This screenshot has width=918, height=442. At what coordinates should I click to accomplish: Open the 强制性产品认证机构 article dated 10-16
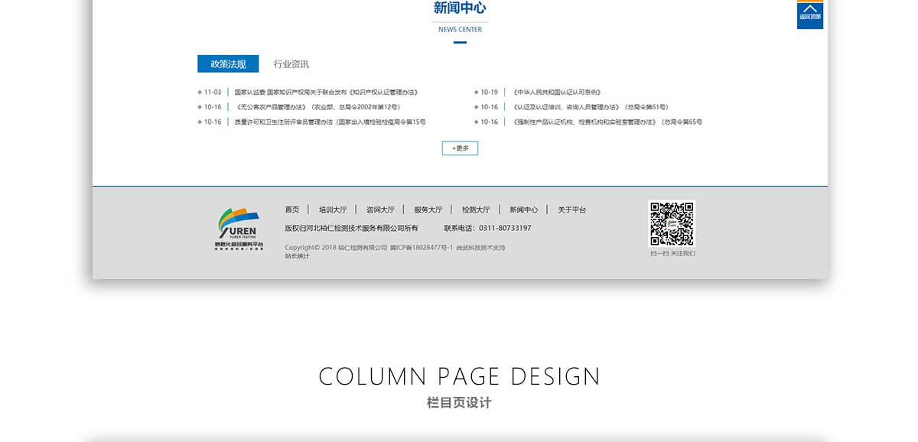coord(607,122)
